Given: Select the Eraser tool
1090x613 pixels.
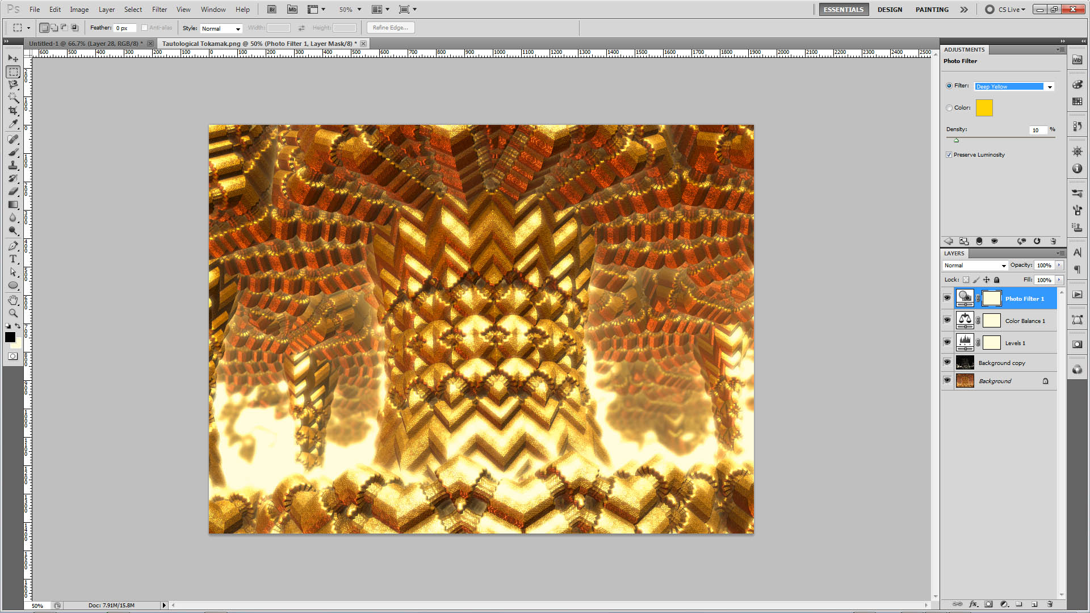Looking at the screenshot, I should (13, 191).
